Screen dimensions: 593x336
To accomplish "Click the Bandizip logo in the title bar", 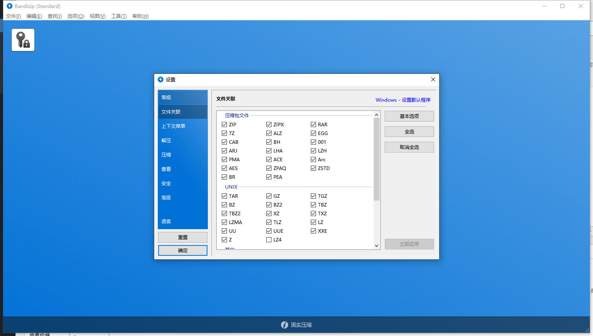I will (10, 6).
